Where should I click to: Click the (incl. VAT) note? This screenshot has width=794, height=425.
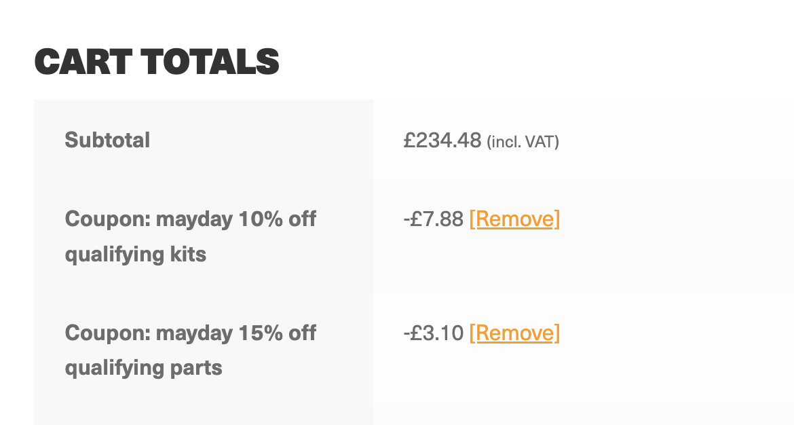(x=523, y=142)
